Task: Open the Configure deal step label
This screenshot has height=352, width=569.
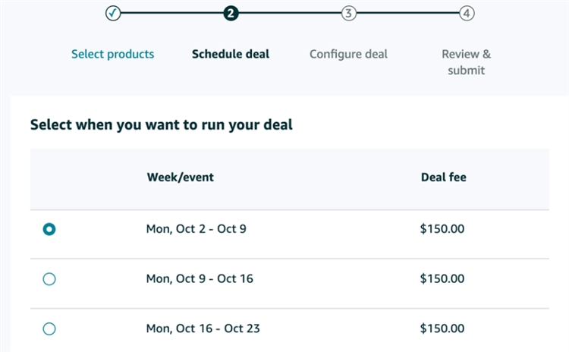Action: [349, 55]
